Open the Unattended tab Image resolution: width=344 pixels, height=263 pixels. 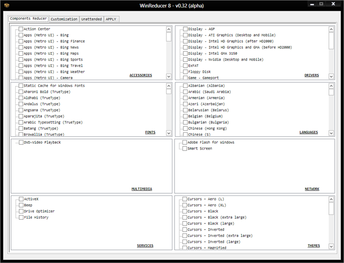(x=92, y=19)
